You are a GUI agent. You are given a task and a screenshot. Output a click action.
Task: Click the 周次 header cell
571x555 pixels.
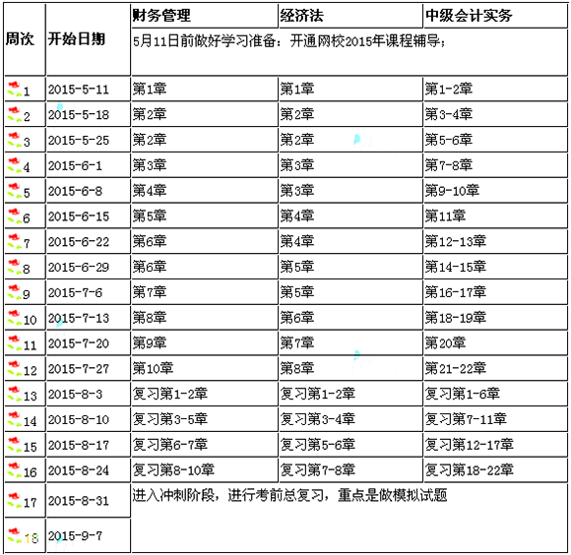point(25,39)
